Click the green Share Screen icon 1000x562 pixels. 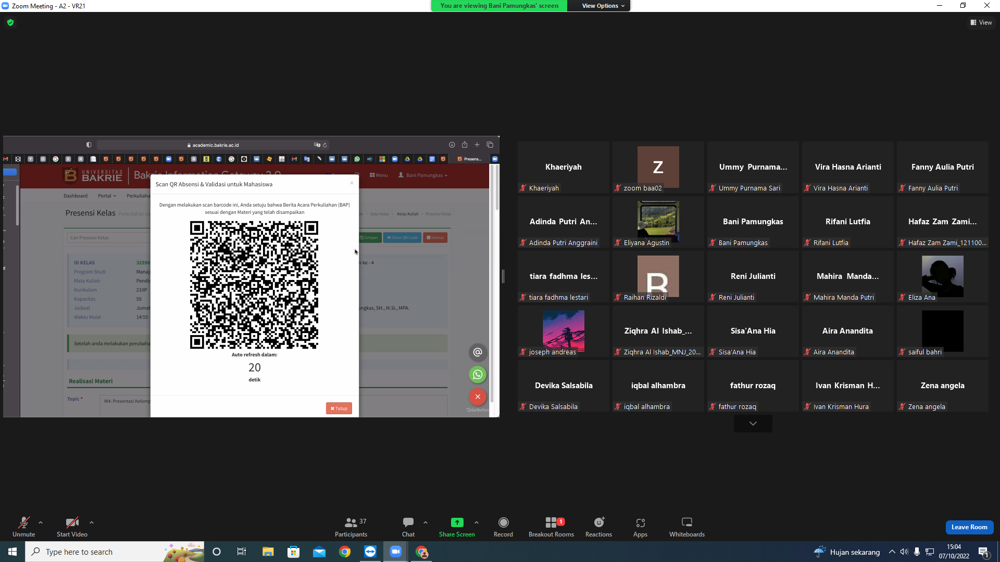[457, 522]
